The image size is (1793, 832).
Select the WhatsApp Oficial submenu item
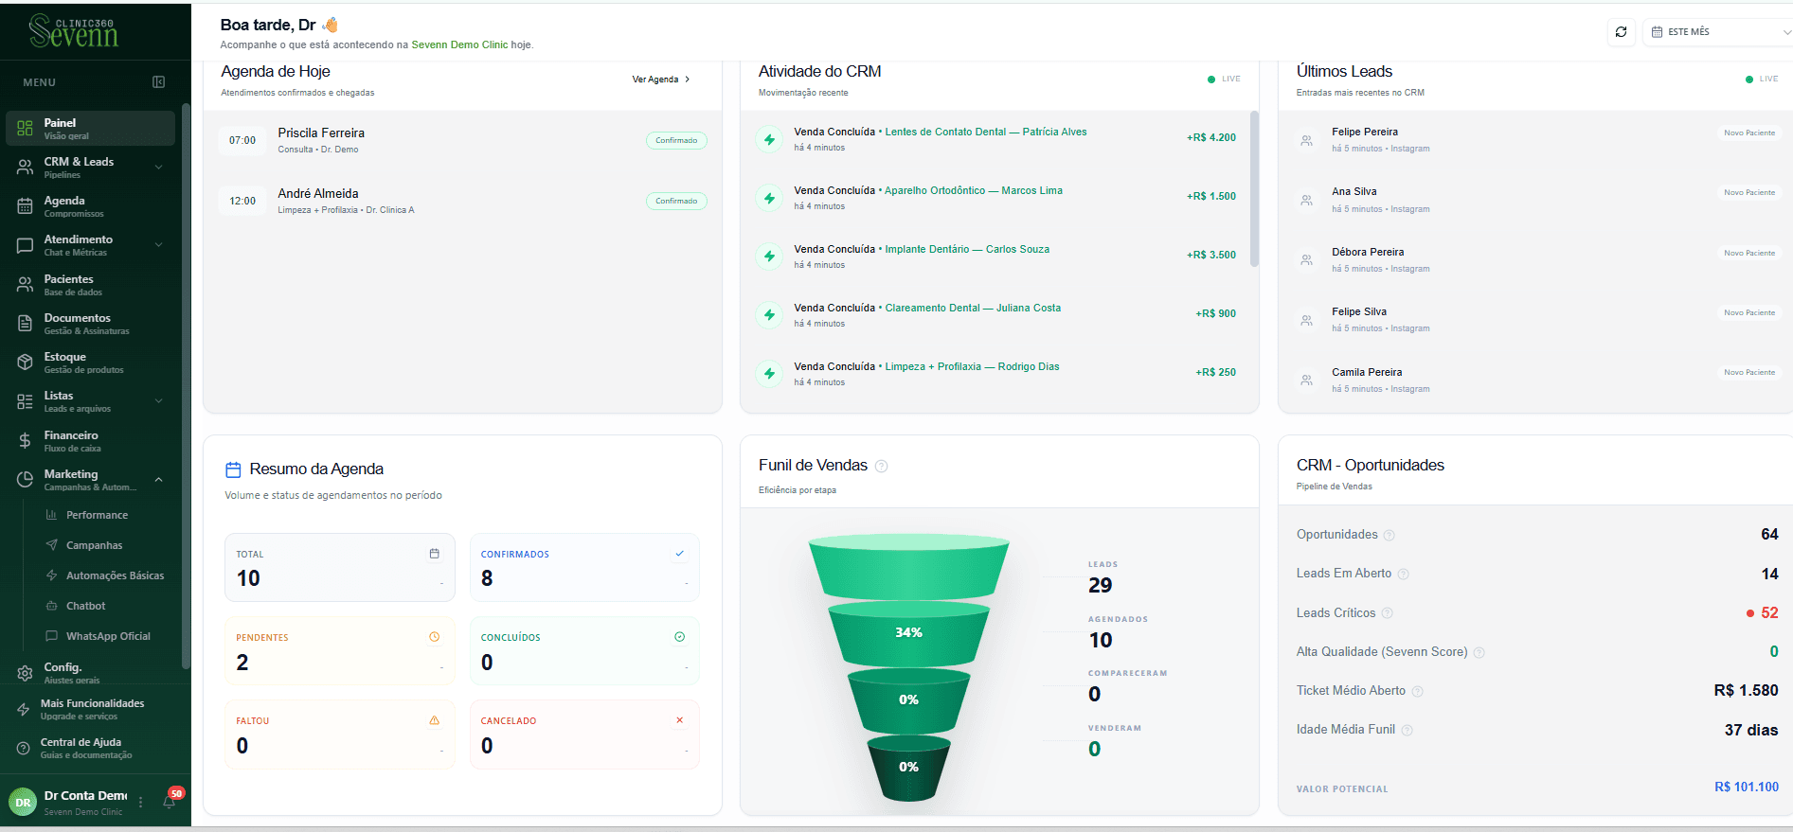108,636
